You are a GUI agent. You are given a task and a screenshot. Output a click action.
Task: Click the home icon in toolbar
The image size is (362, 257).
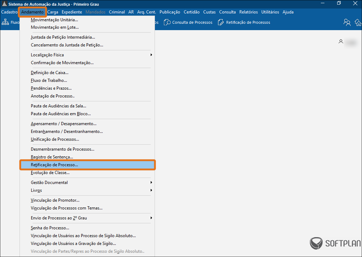tap(358, 22)
